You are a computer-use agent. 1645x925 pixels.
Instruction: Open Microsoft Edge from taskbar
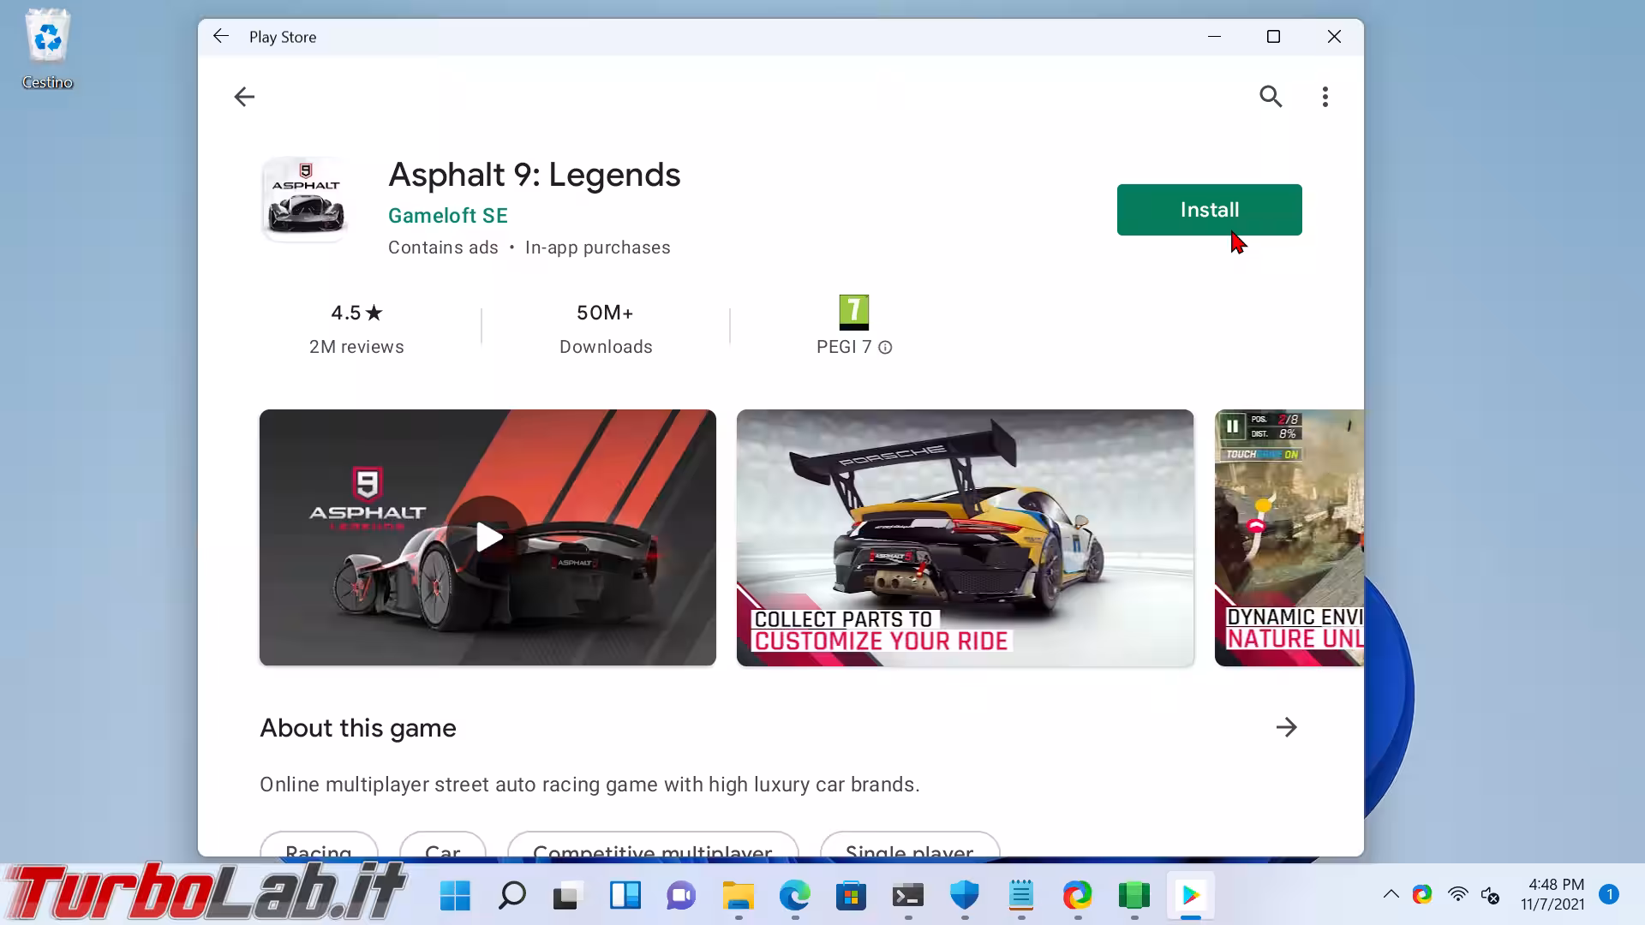794,896
